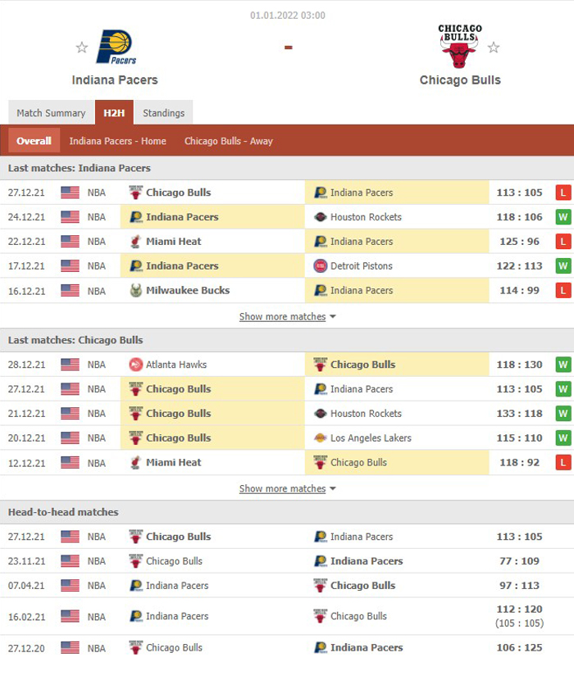
Task: Open the Match Summary tab
Action: (51, 113)
